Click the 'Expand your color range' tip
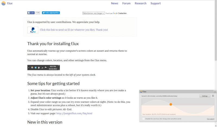This screenshot has height=127, width=217. point(80,104)
